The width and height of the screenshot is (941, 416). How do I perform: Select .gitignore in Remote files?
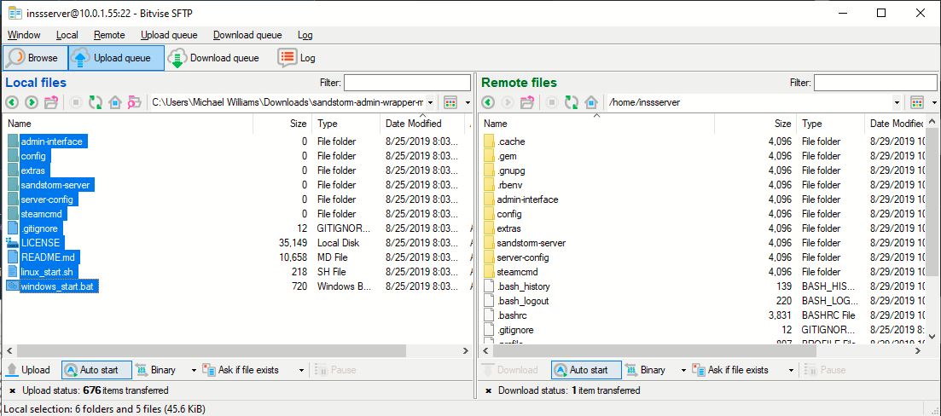click(x=515, y=330)
